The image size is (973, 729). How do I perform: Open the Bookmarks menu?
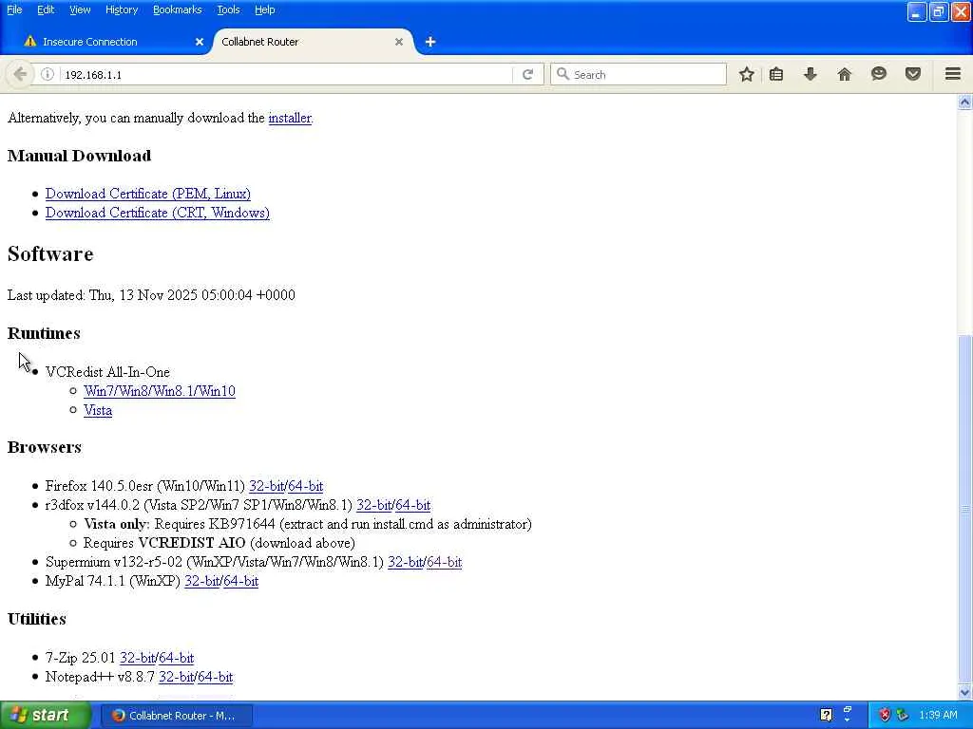(x=178, y=9)
